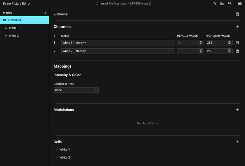Add a modulation with plus icon
The image size is (245, 166).
pos(237,110)
